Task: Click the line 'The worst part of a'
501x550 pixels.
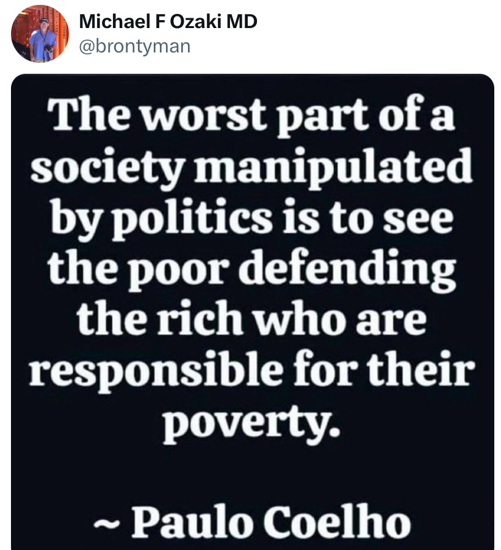Action: (x=251, y=116)
